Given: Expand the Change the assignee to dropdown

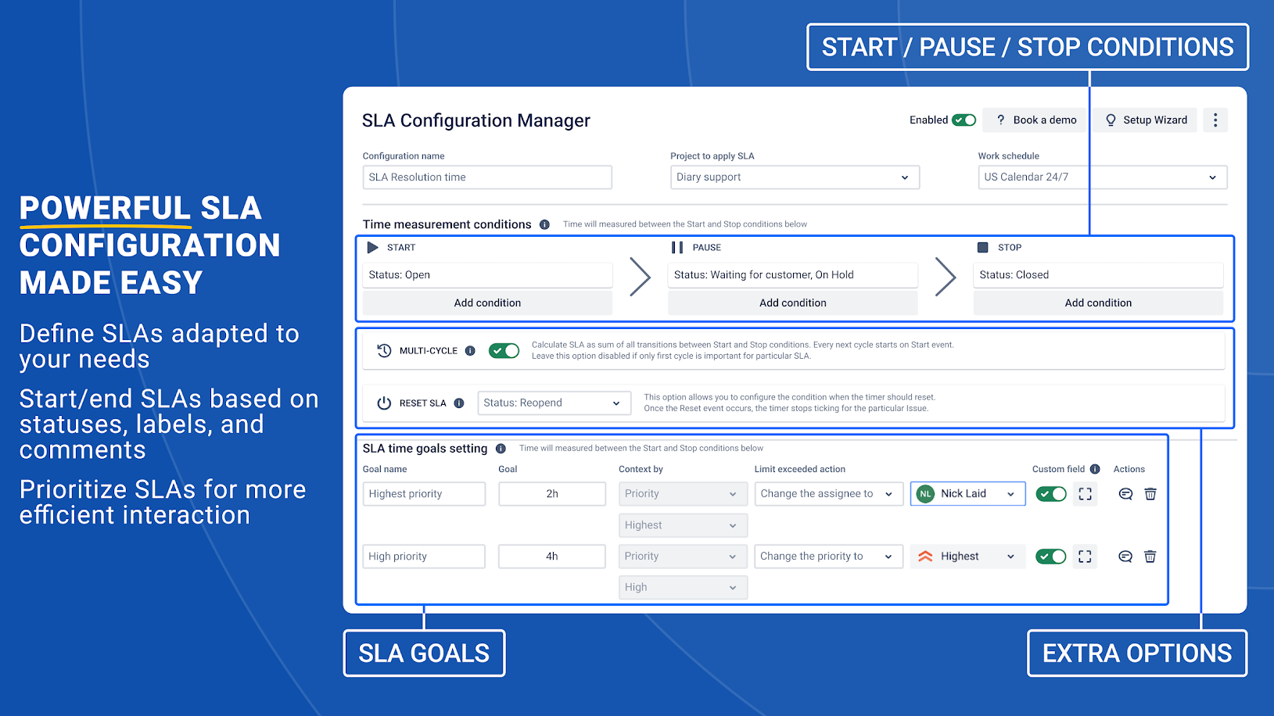Looking at the screenshot, I should [x=827, y=493].
